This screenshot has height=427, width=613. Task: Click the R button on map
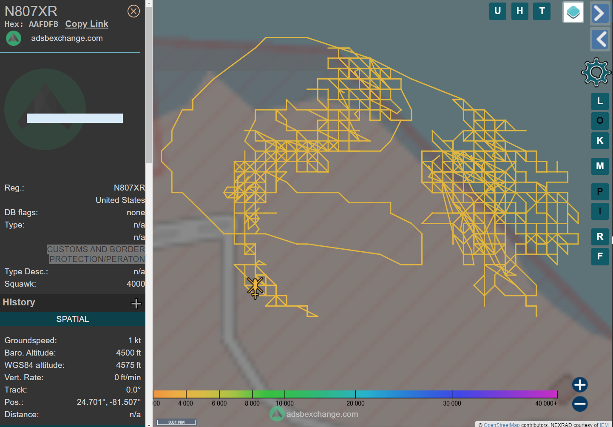[600, 237]
